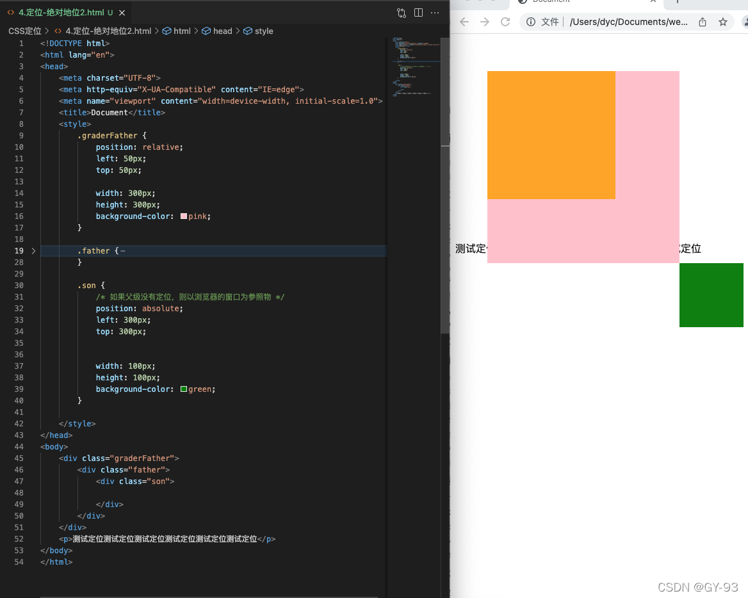The image size is (748, 598).
Task: Split the editor right
Action: (418, 13)
